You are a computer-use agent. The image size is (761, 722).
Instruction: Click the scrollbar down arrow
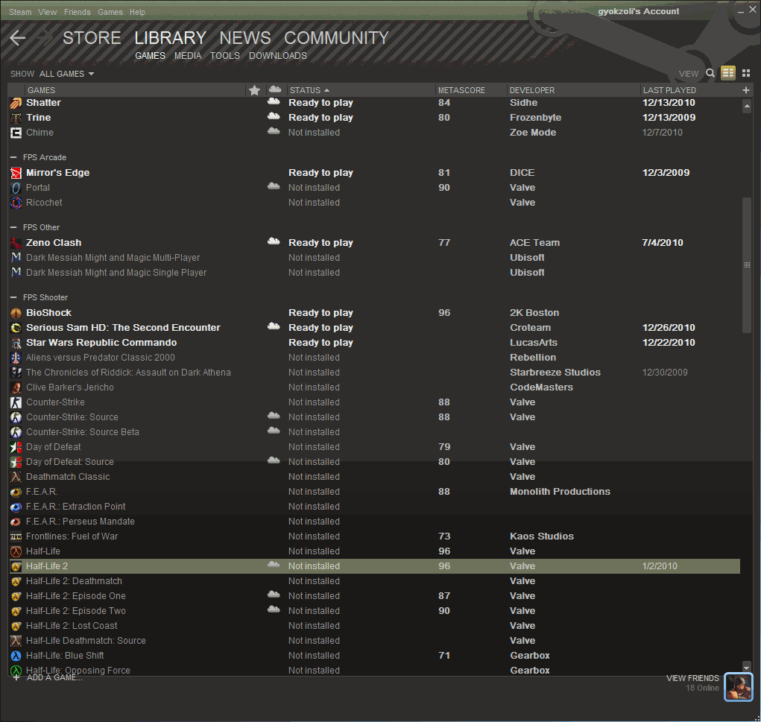[x=747, y=667]
